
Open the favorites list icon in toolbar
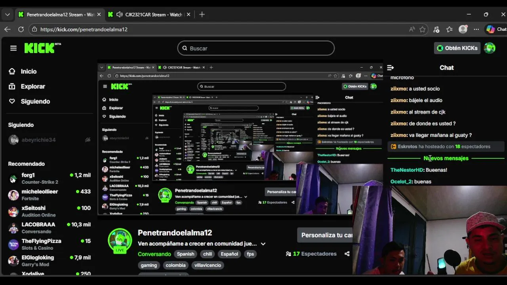(x=449, y=29)
